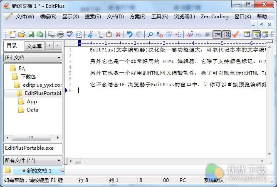Viewport: 277px width, 187px height.
Task: Open the Zen Coding menu
Action: click(215, 17)
